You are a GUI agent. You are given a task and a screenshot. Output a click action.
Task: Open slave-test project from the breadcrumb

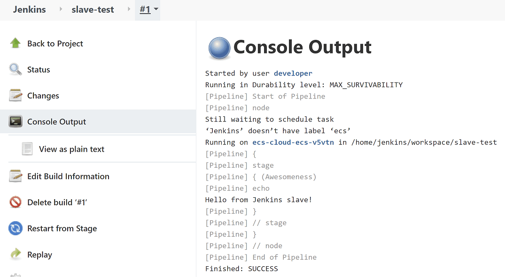click(x=93, y=9)
